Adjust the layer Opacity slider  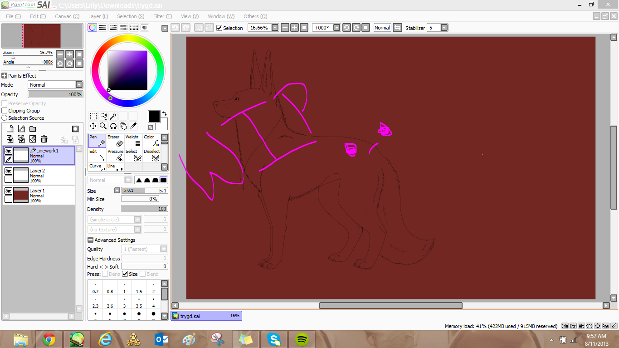[x=55, y=94]
